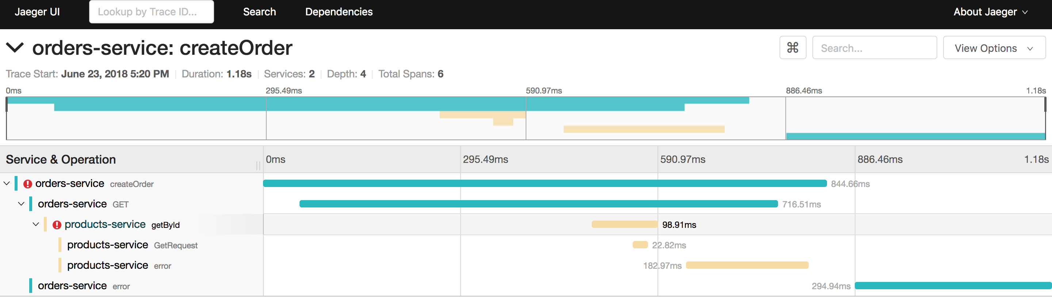Screen dimensions: 1052x298
Task: Click the Service & Operation header
Action: click(x=61, y=160)
